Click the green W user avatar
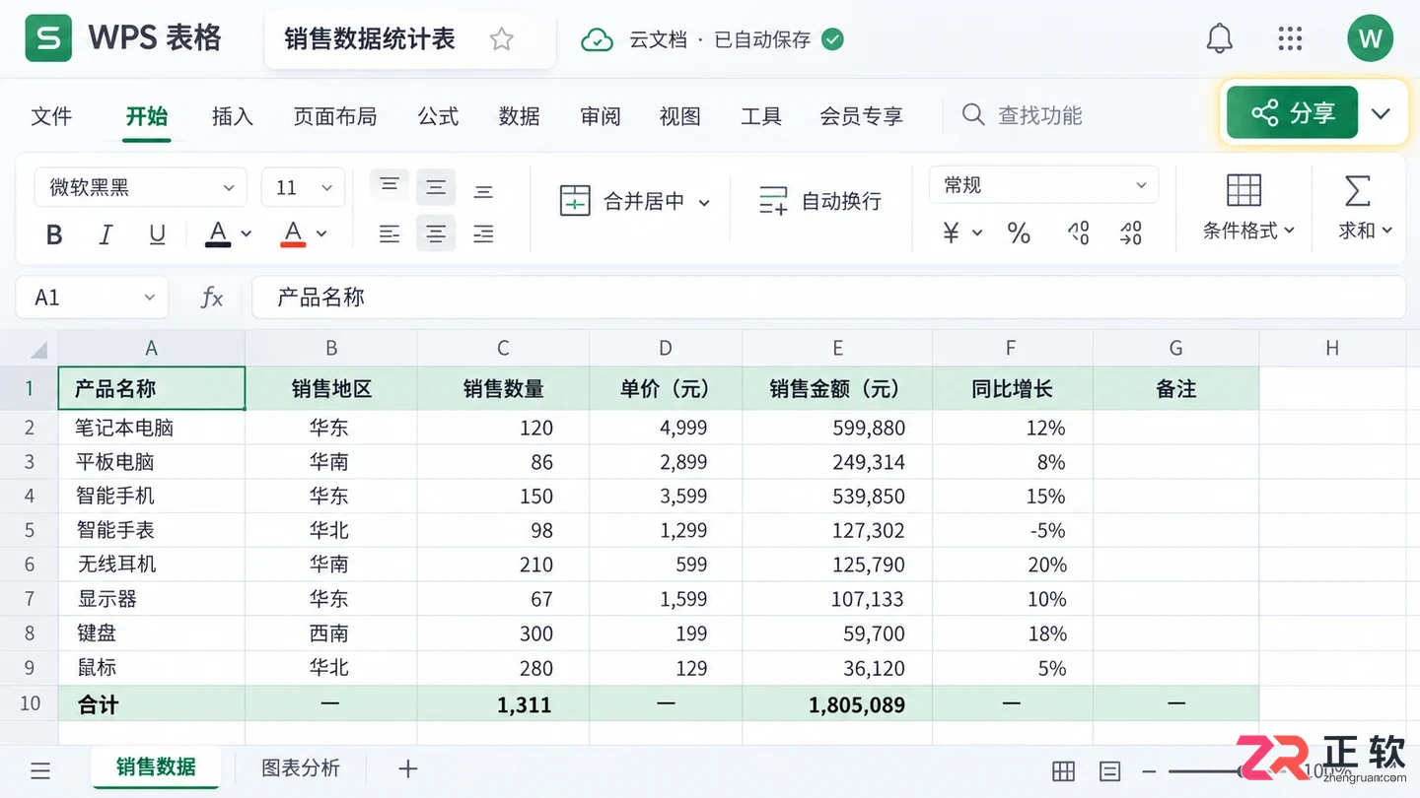 click(x=1371, y=39)
